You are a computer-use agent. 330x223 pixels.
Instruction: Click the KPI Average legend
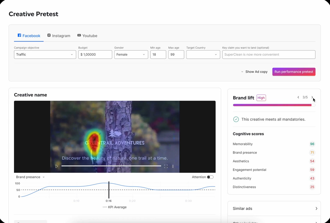[115, 207]
